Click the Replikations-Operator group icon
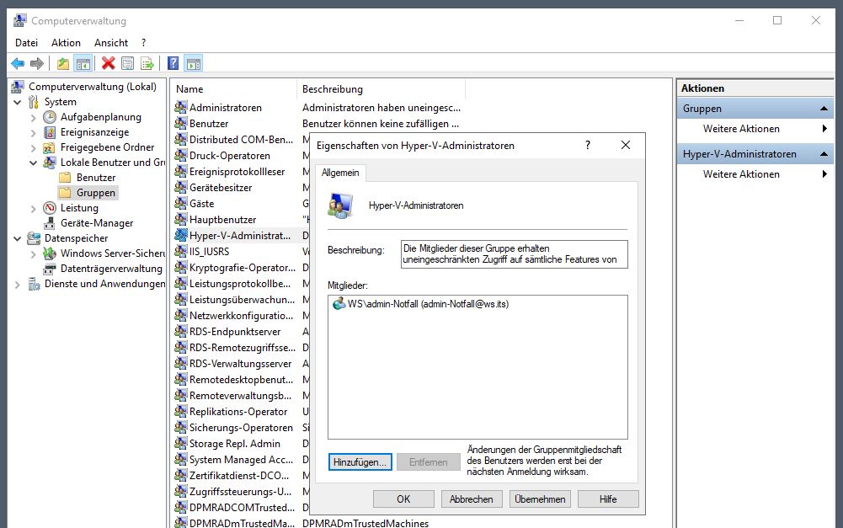The width and height of the screenshot is (843, 528). point(180,411)
